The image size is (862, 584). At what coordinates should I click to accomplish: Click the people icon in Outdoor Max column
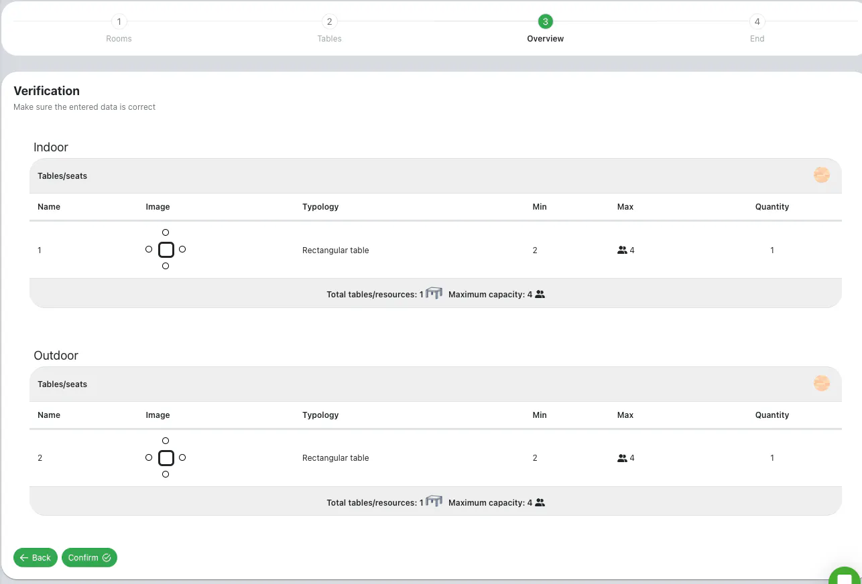point(622,458)
